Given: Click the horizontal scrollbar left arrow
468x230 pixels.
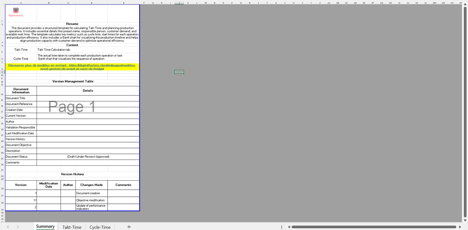Looking at the screenshot, I should pos(289,227).
